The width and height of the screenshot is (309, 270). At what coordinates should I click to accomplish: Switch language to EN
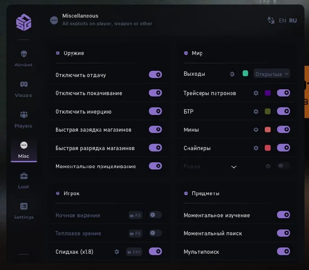[x=282, y=20]
